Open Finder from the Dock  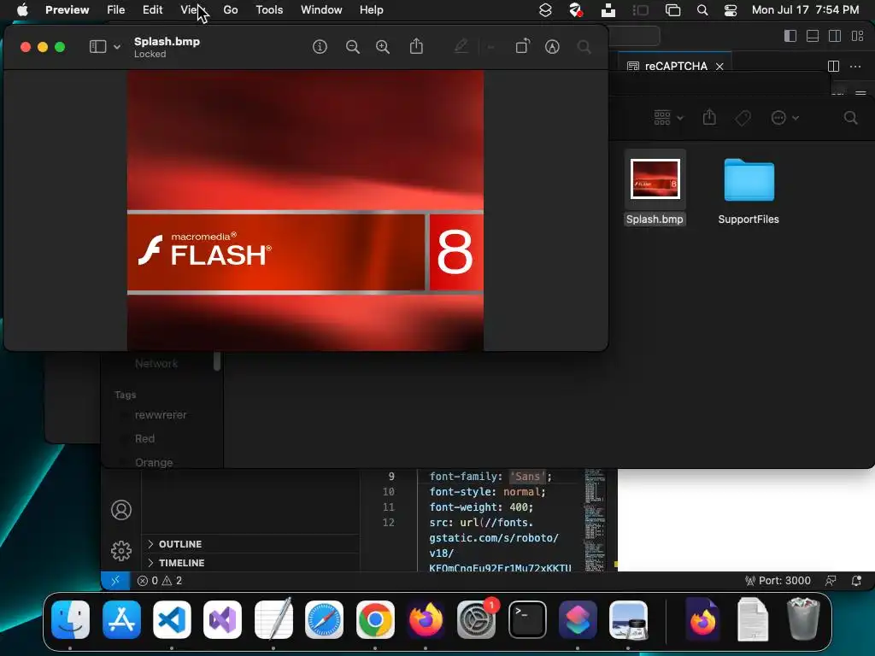click(x=70, y=620)
